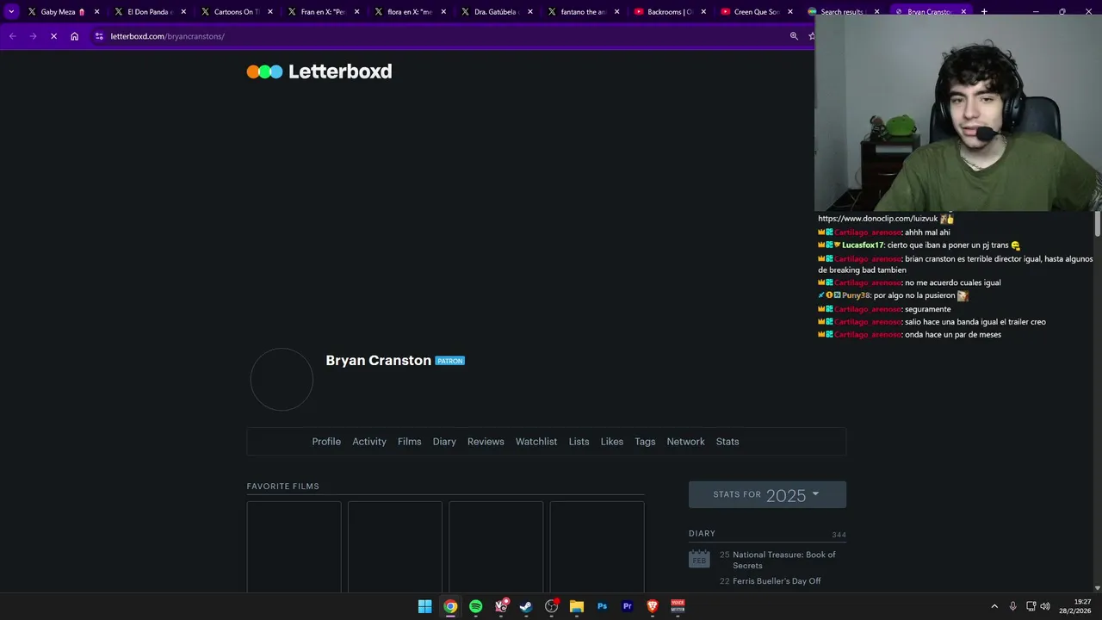Open the last favorite film poster placeholder
1102x620 pixels.
pos(597,547)
